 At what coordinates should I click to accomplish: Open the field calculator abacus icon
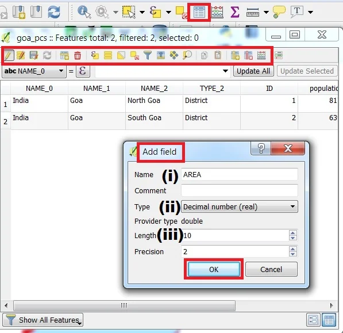coord(261,55)
